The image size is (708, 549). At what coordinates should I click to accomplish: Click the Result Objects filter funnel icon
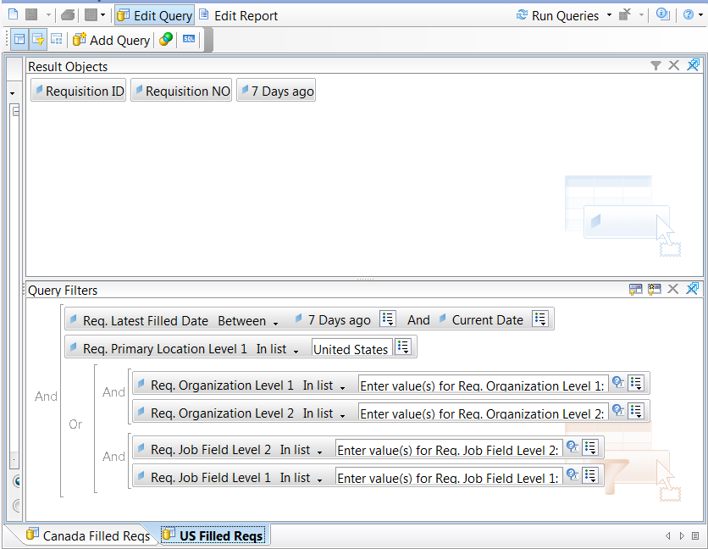[655, 66]
